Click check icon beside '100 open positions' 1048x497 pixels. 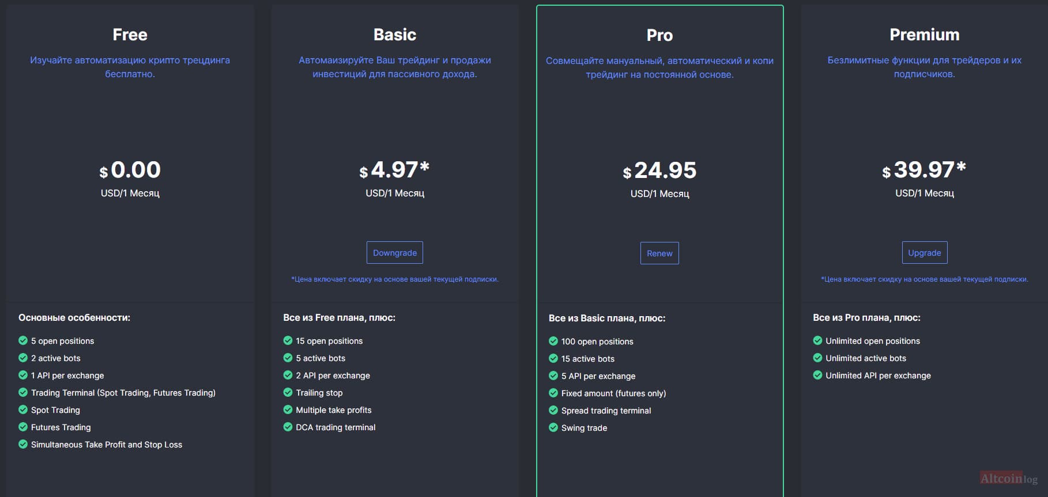pos(553,341)
